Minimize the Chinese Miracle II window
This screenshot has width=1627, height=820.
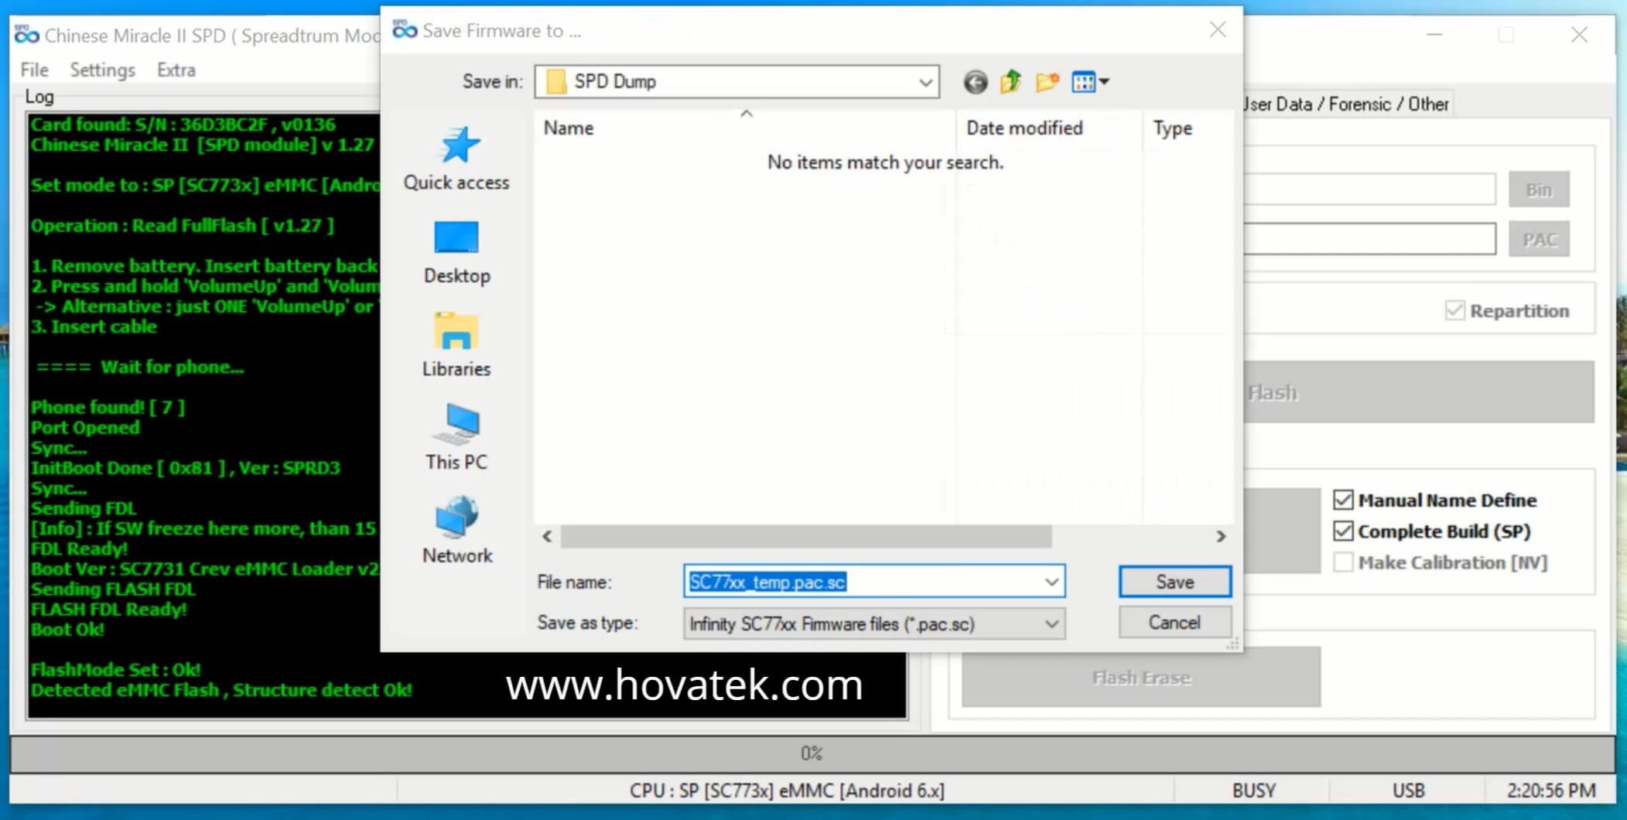point(1434,35)
